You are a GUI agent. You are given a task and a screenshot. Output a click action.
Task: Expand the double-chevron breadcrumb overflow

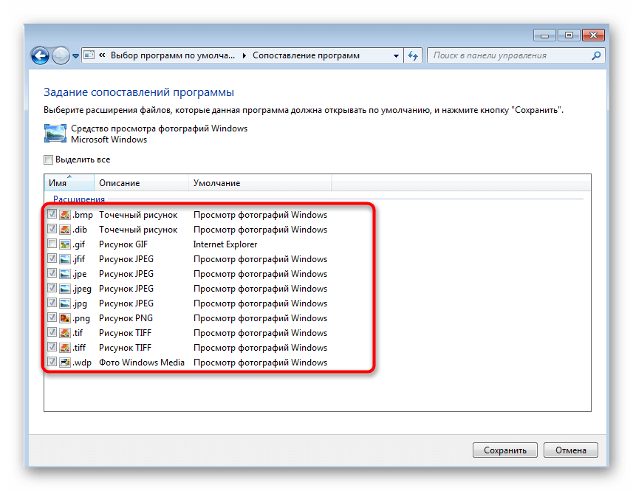click(102, 55)
